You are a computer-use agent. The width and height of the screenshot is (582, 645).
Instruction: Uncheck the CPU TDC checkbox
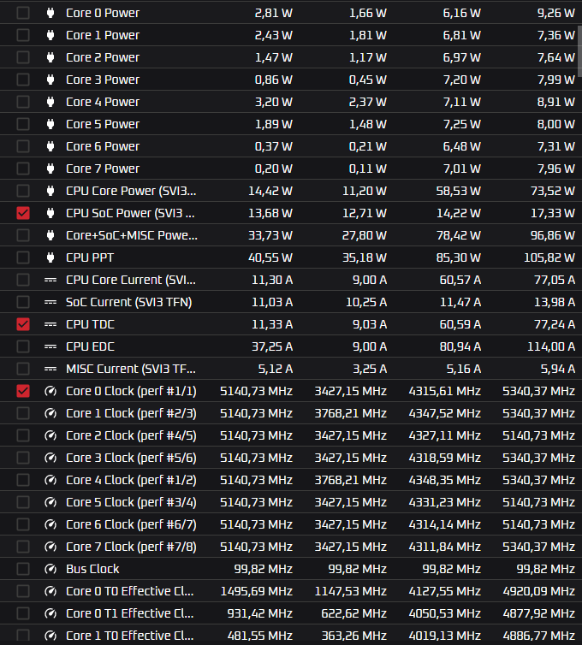[x=23, y=323]
